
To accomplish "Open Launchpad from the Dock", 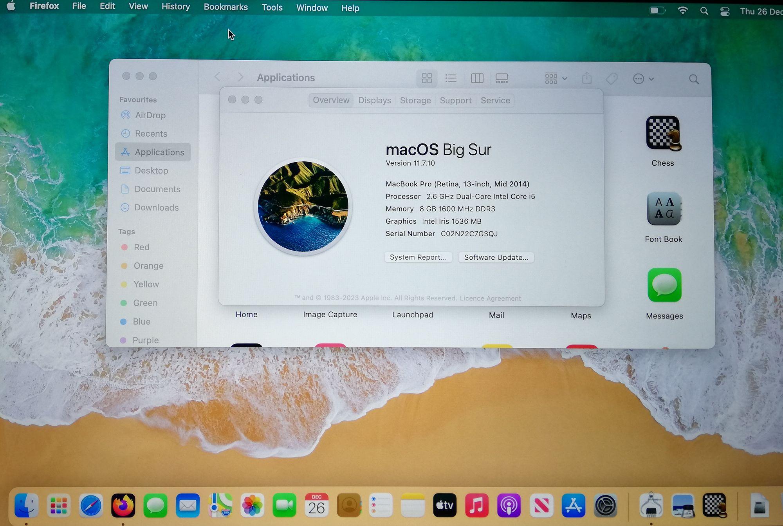I will click(59, 506).
